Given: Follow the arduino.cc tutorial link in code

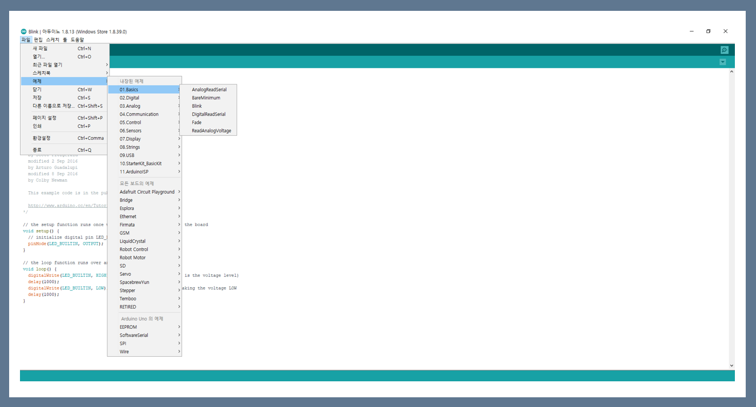Looking at the screenshot, I should 67,205.
